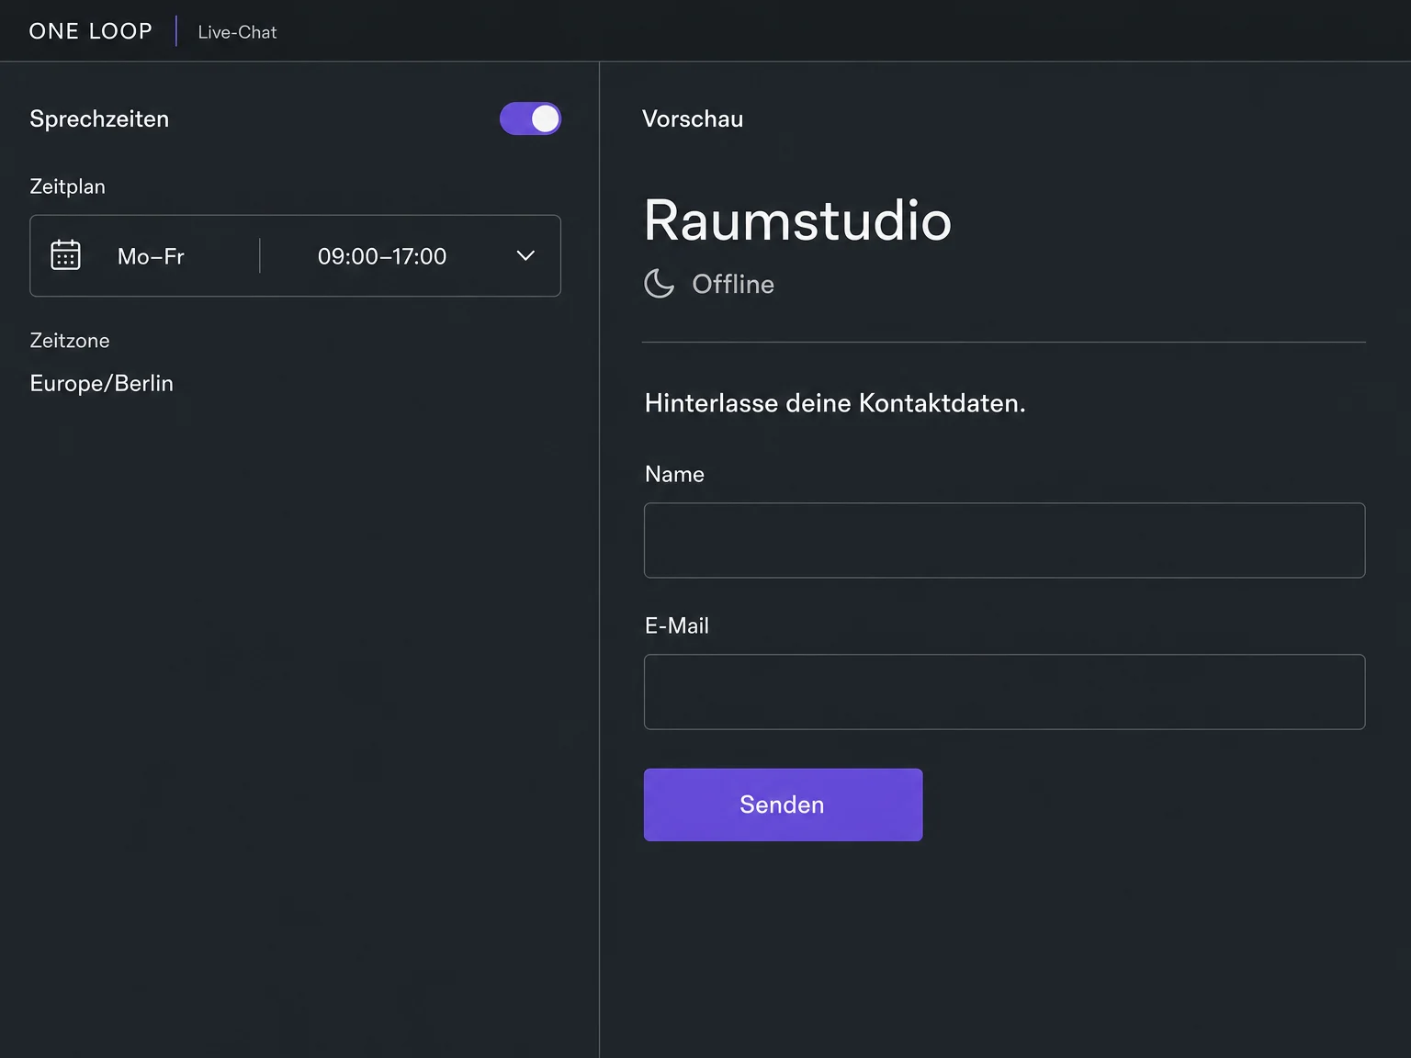Image resolution: width=1411 pixels, height=1058 pixels.
Task: Expand the Zeitplan dropdown chevron
Action: pyautogui.click(x=525, y=255)
